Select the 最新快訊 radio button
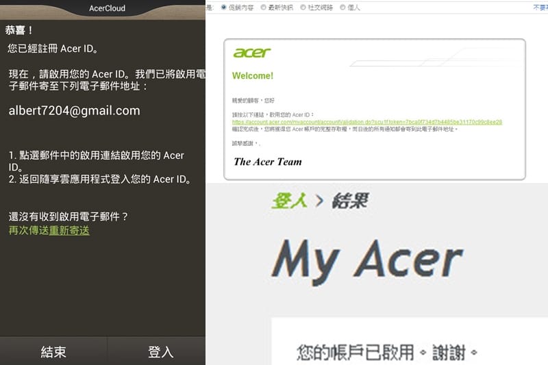 [x=264, y=8]
